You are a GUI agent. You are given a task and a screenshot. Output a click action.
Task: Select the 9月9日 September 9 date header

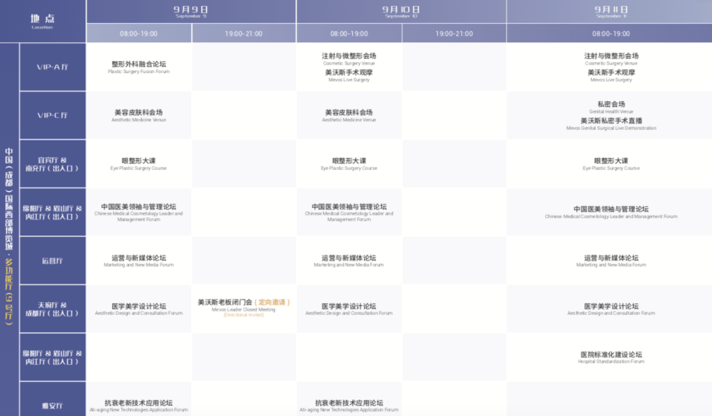[191, 11]
